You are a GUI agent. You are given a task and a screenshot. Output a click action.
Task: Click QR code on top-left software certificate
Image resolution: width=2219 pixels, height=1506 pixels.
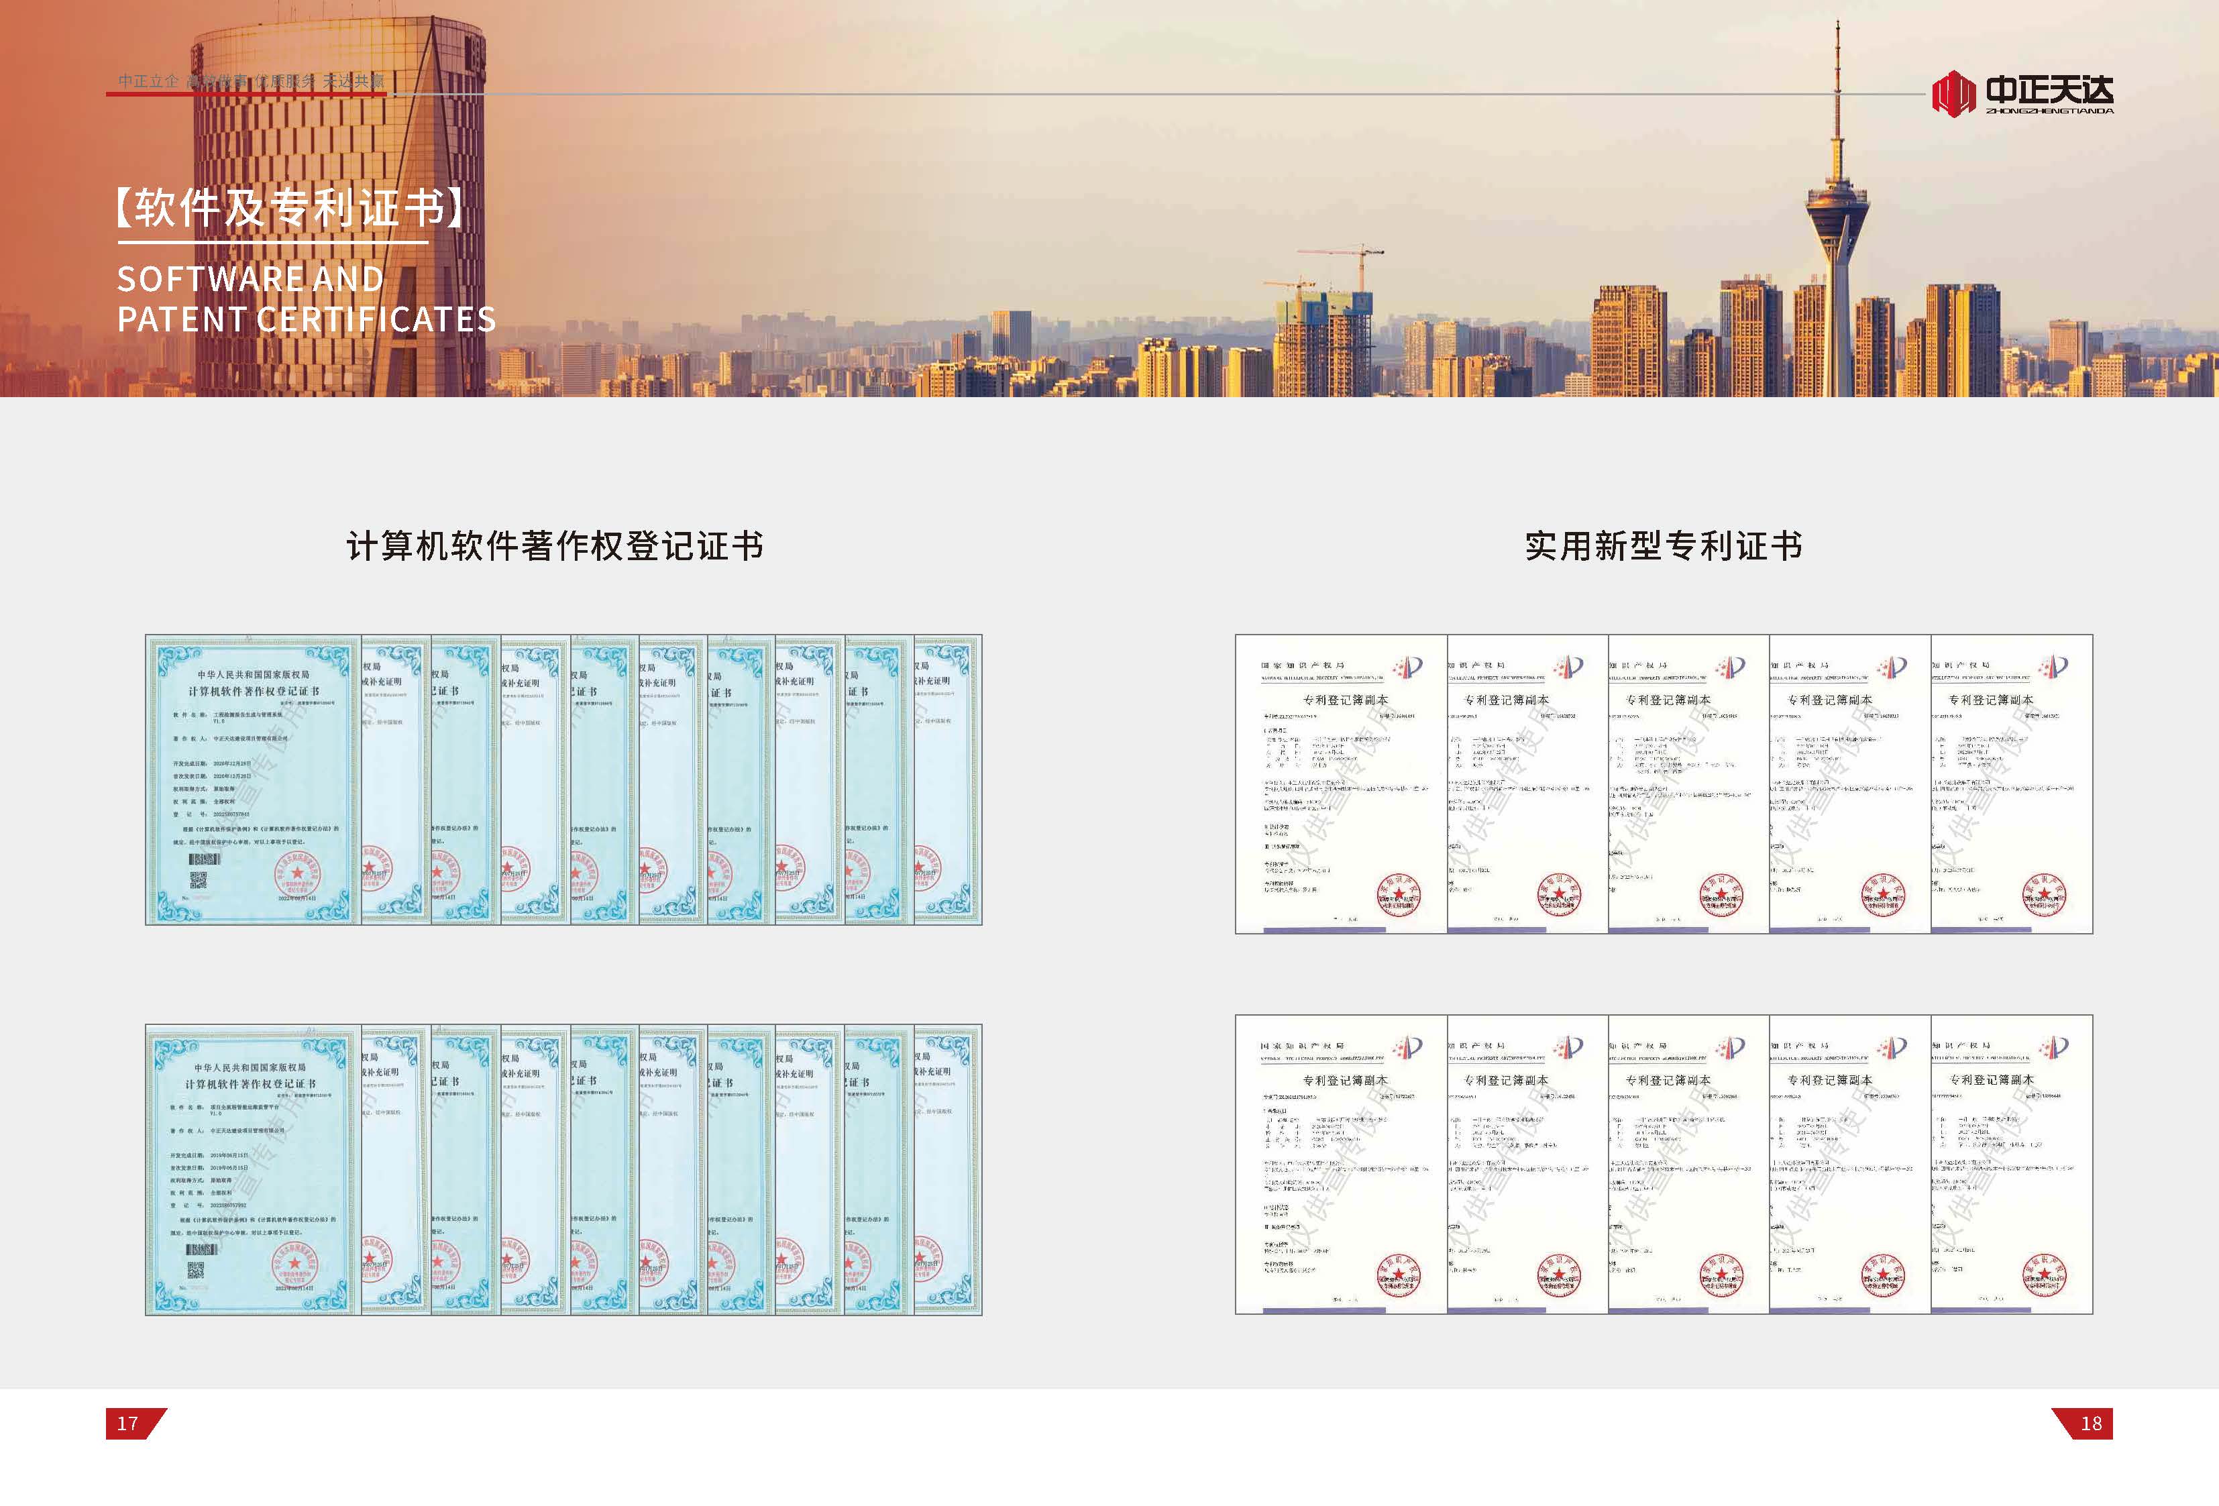pyautogui.click(x=199, y=881)
